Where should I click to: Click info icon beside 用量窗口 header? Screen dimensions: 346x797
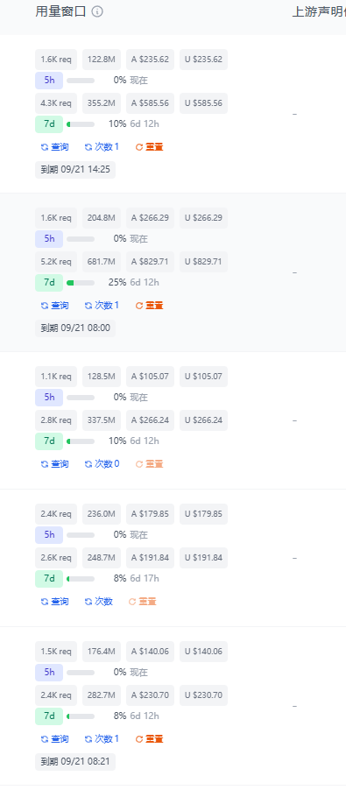(97, 11)
